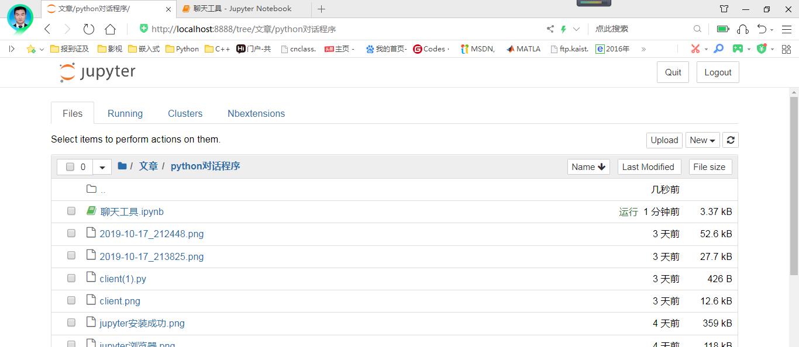Go to the browser home page icon
The height and width of the screenshot is (347, 799).
point(110,29)
